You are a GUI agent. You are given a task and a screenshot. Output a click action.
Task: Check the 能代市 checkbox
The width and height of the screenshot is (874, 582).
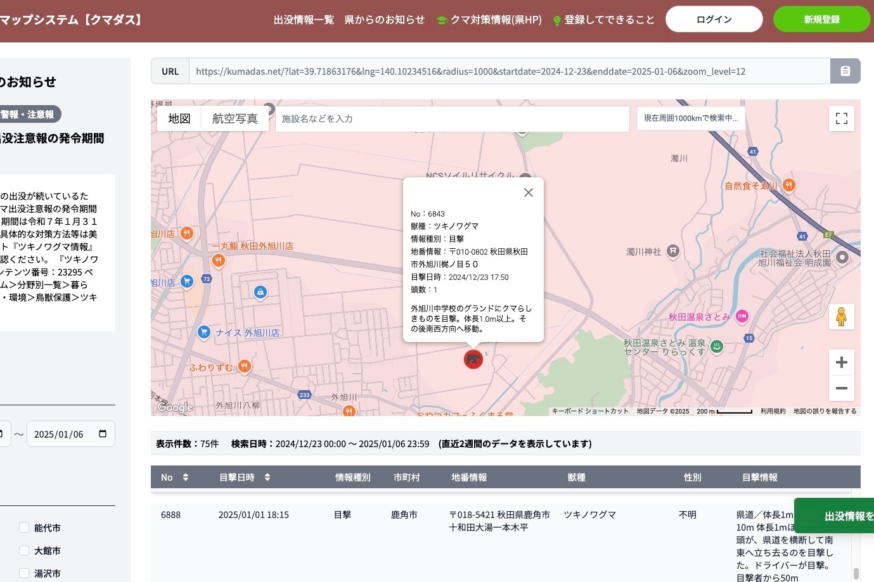(x=24, y=528)
